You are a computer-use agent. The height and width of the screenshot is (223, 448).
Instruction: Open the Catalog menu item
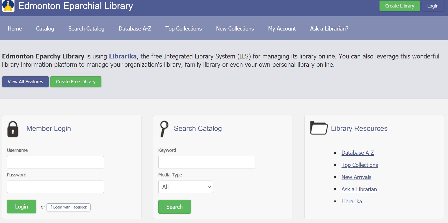pyautogui.click(x=45, y=28)
